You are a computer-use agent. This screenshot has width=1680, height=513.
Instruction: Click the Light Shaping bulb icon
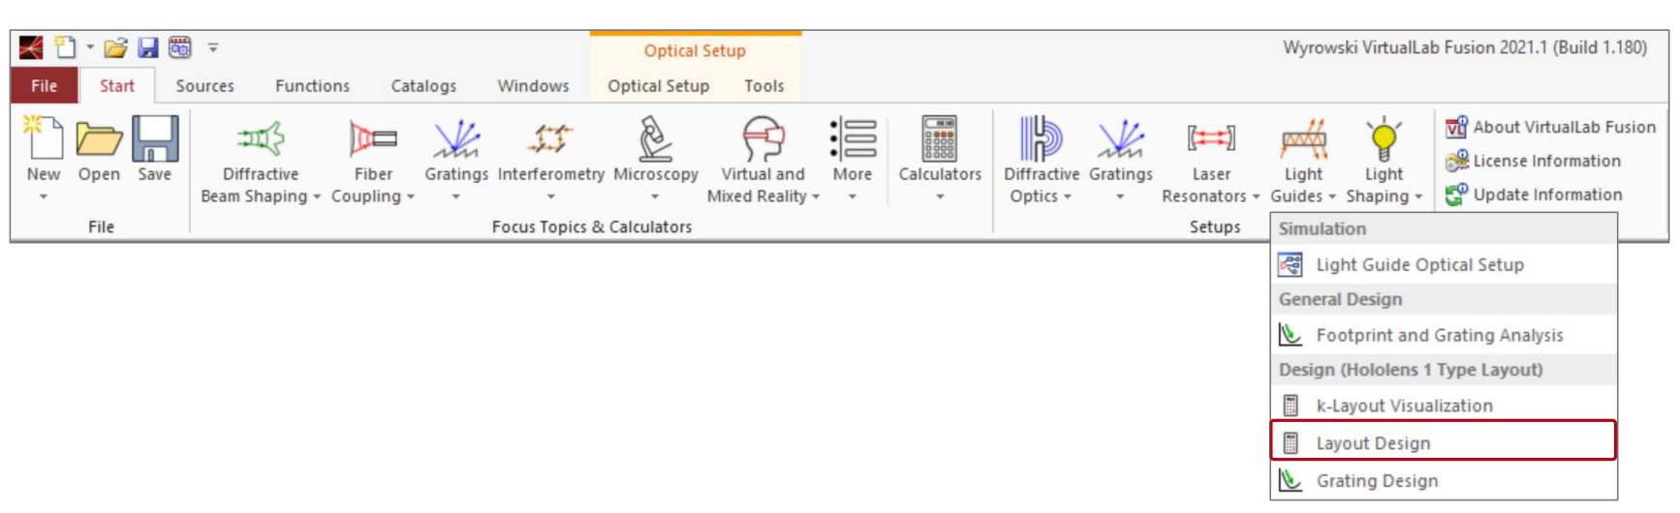tap(1384, 138)
